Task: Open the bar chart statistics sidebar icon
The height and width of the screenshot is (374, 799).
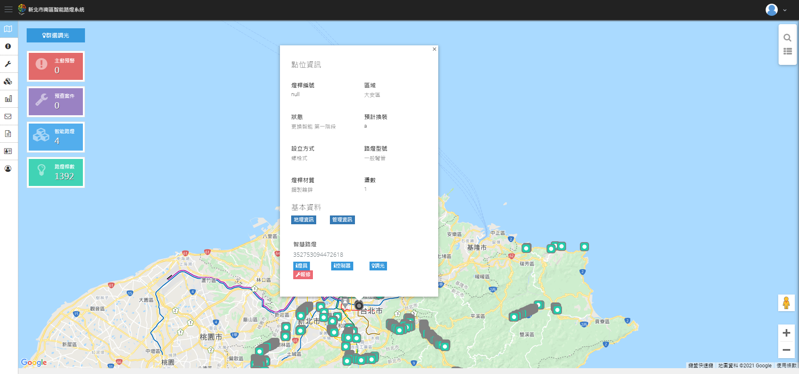Action: click(8, 99)
